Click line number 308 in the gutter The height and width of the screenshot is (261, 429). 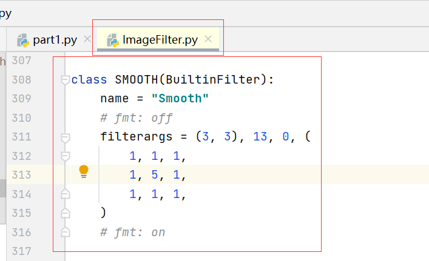pyautogui.click(x=22, y=80)
